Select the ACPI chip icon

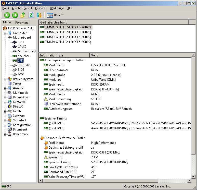[x=15, y=74]
